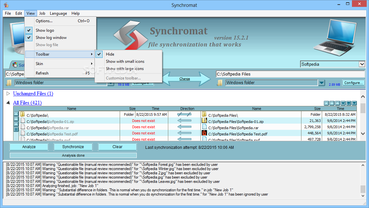The image size is (369, 208).
Task: Click the Direction column header
Action: (187, 109)
